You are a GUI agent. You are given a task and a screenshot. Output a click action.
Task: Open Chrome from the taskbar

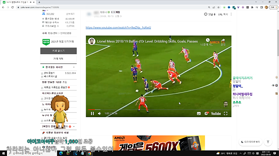(90, 153)
